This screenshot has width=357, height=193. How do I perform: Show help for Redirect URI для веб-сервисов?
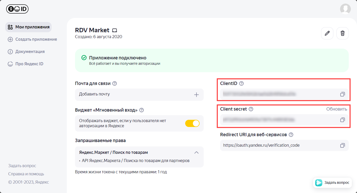pyautogui.click(x=291, y=135)
